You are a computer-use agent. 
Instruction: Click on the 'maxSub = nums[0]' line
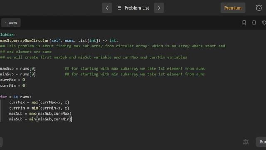[18, 68]
